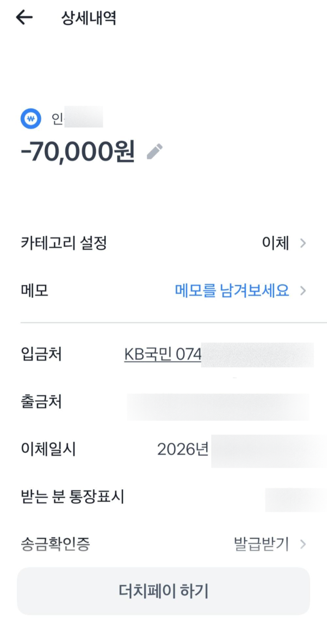This screenshot has height=619, width=327.
Task: Open the KB국민 074 account link
Action: (163, 354)
